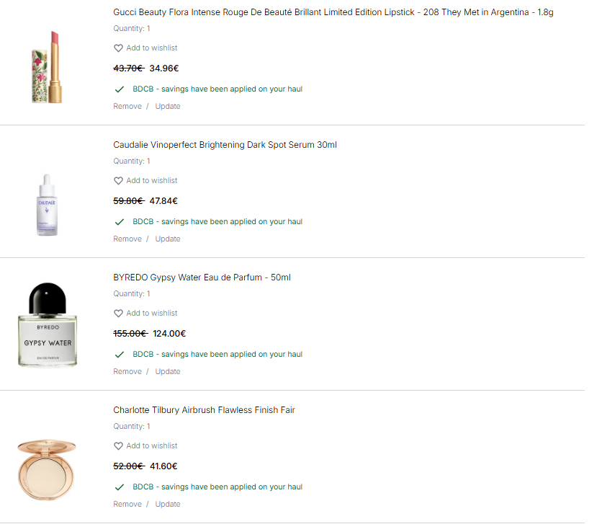Click the green savings checkmark under Charlotte Tilbury

120,487
